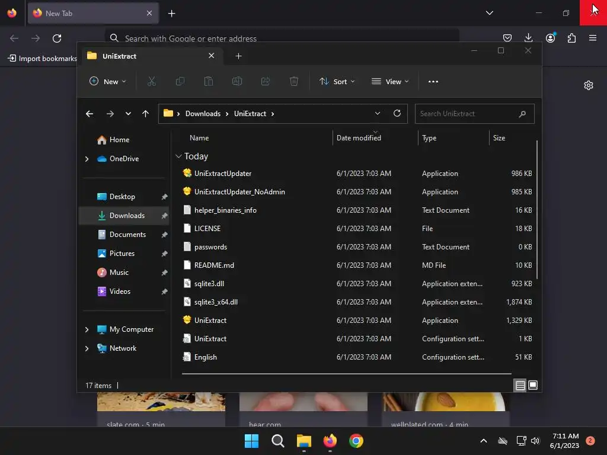Expand address bar history dropdown
607x455 pixels.
tap(378, 113)
